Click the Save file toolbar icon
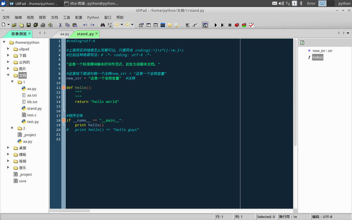Image resolution: width=352 pixels, height=220 pixels. tap(29, 25)
